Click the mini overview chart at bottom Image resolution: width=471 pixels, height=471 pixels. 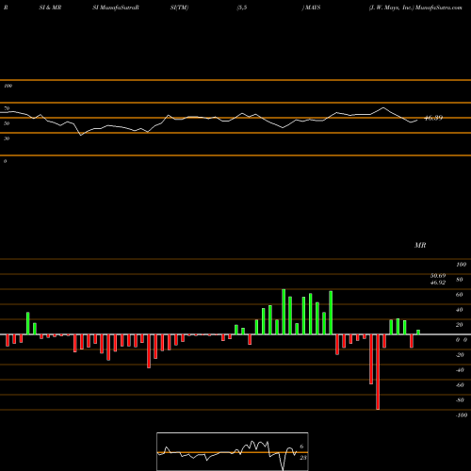[233, 451]
